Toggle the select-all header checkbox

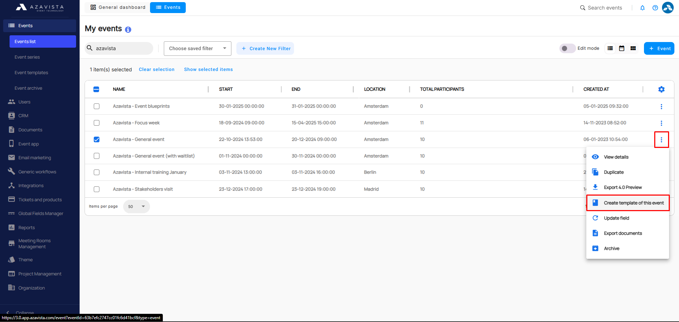[x=96, y=89]
